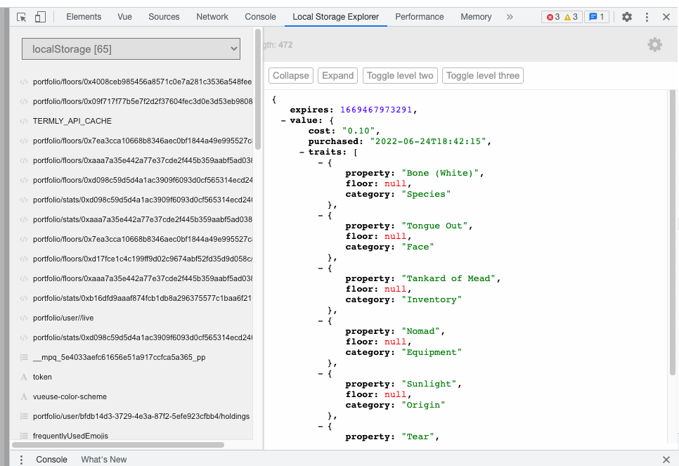679x466 pixels.
Task: Open the DevTools three-dot customize menu
Action: (647, 17)
